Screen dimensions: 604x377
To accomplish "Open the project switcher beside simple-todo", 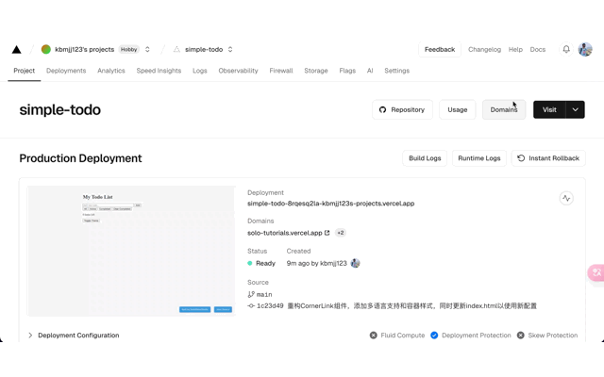I will point(230,49).
